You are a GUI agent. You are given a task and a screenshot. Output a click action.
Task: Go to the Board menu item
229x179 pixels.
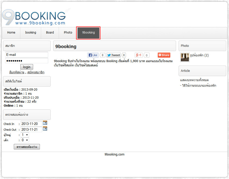[50, 33]
